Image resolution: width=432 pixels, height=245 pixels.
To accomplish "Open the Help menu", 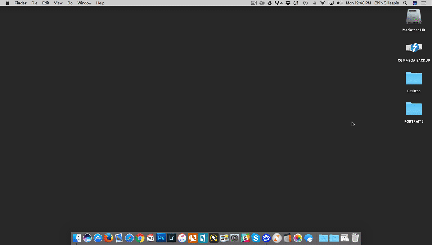I will click(x=100, y=3).
